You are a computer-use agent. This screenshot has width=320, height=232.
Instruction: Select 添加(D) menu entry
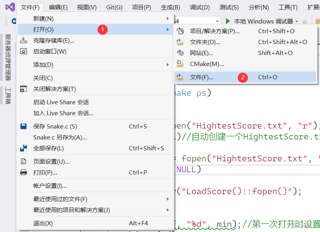(x=95, y=64)
